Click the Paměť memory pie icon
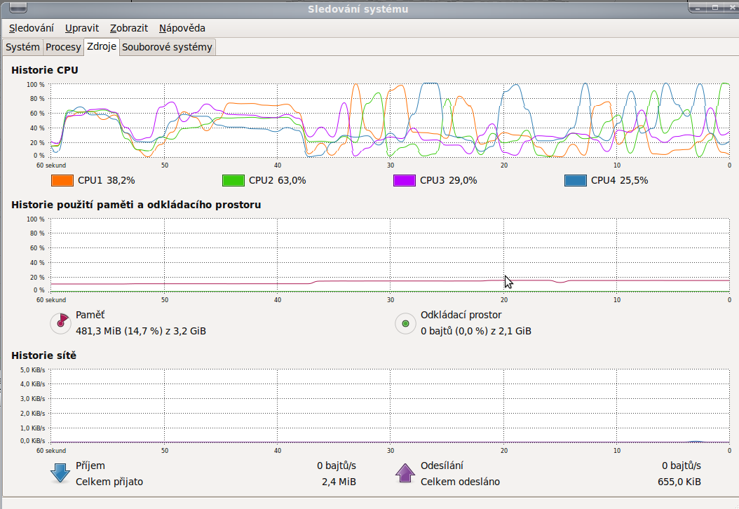739x509 pixels. click(61, 323)
